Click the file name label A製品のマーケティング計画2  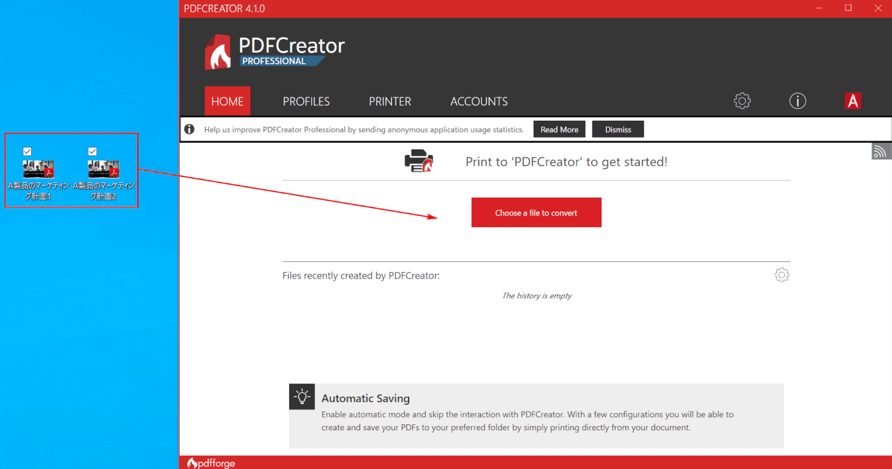coord(104,191)
